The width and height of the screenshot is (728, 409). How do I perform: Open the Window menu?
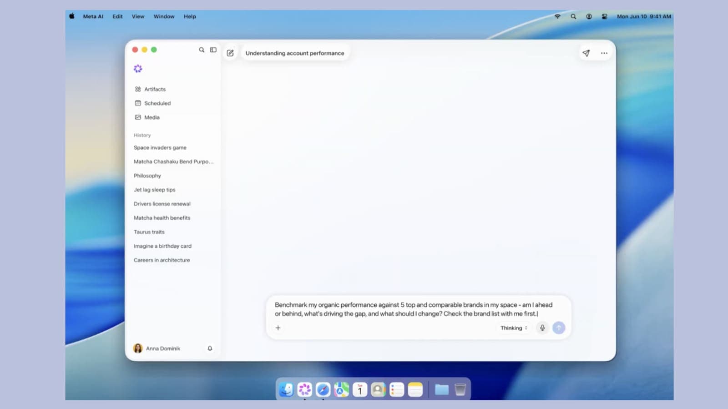pyautogui.click(x=164, y=16)
